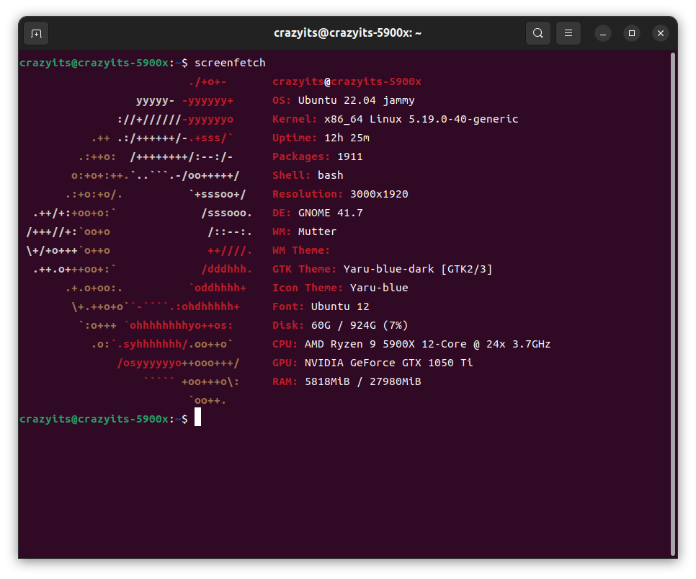The image size is (696, 579).
Task: Click disk usage '60G / 924G (7%)'
Action: [x=360, y=325]
